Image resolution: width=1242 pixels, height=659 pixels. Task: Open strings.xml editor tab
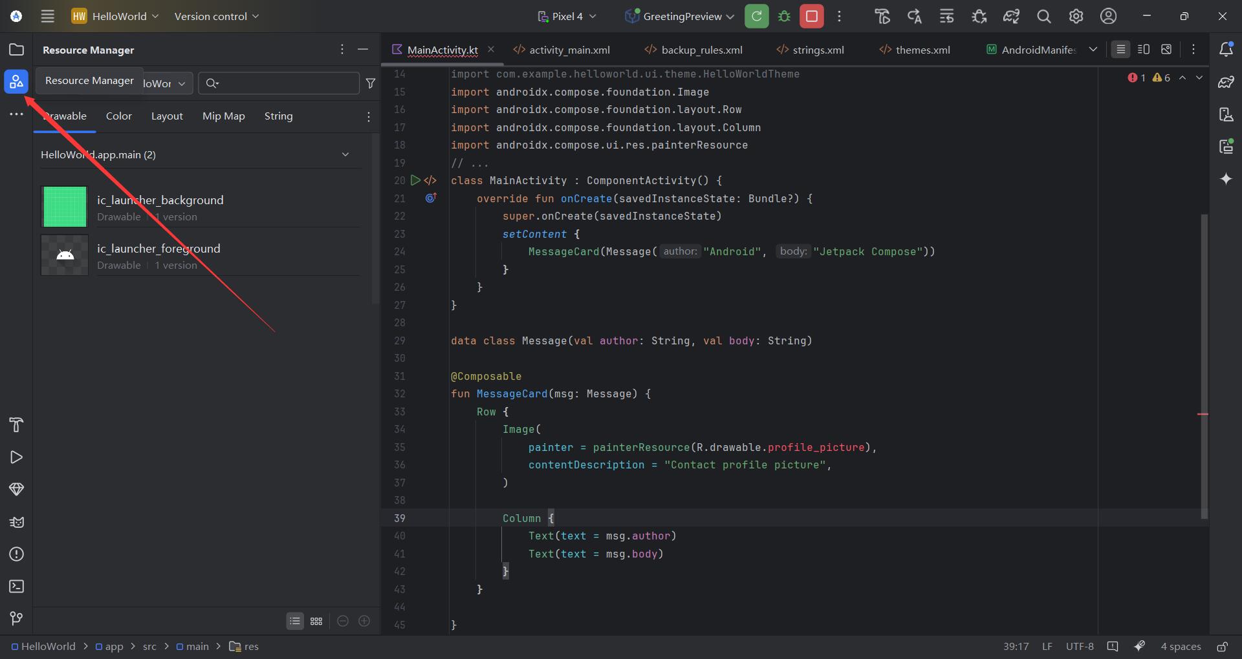[x=810, y=50]
